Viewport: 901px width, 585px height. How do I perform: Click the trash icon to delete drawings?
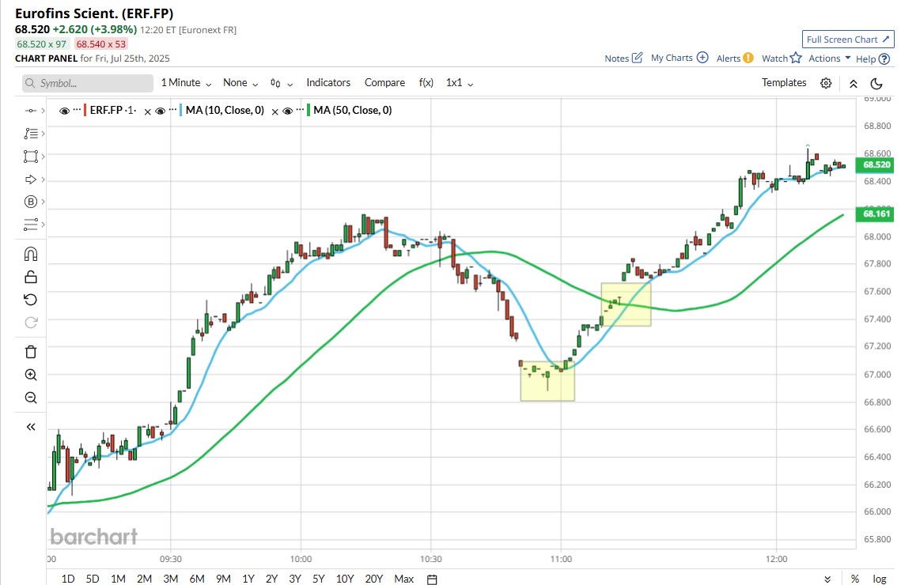(x=31, y=352)
